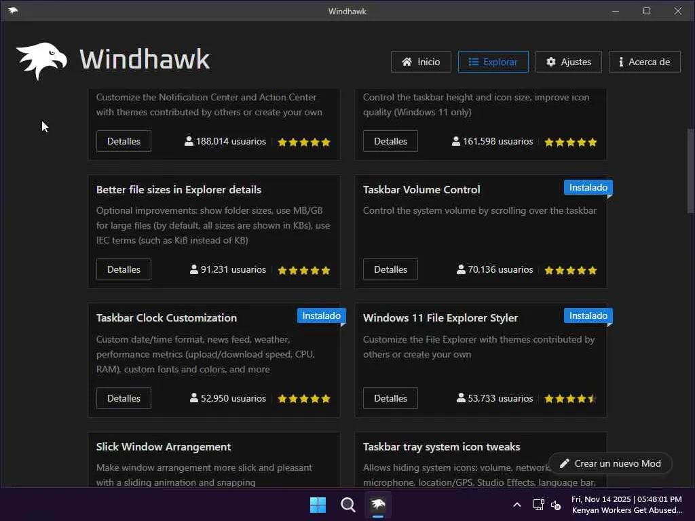Open the Ajustes settings tab
695x521 pixels.
(x=568, y=62)
